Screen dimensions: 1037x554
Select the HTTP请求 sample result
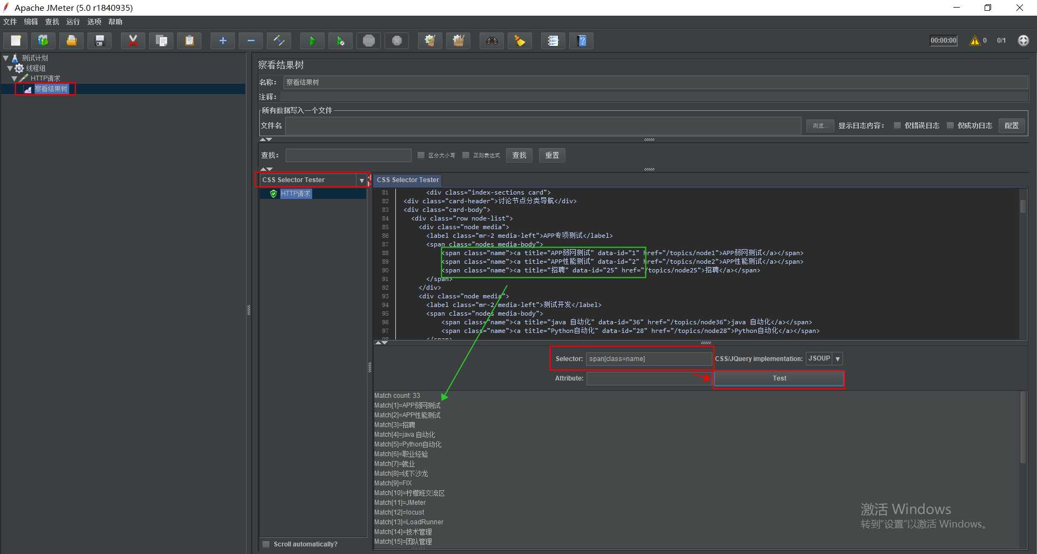tap(295, 193)
